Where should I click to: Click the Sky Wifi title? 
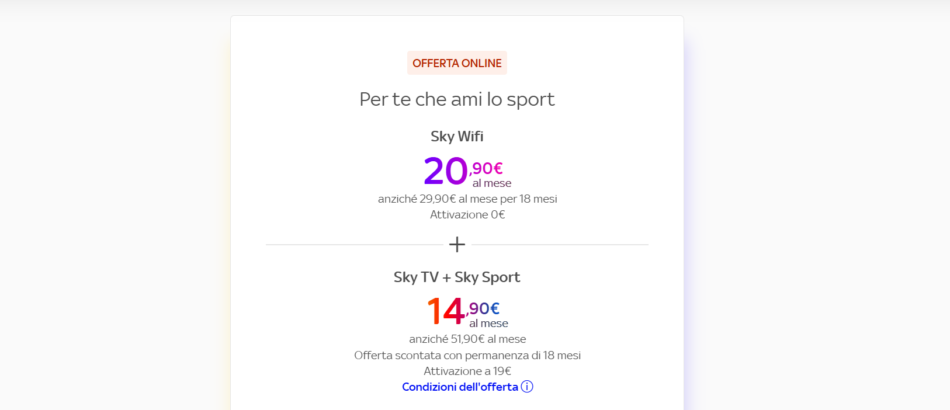[457, 136]
